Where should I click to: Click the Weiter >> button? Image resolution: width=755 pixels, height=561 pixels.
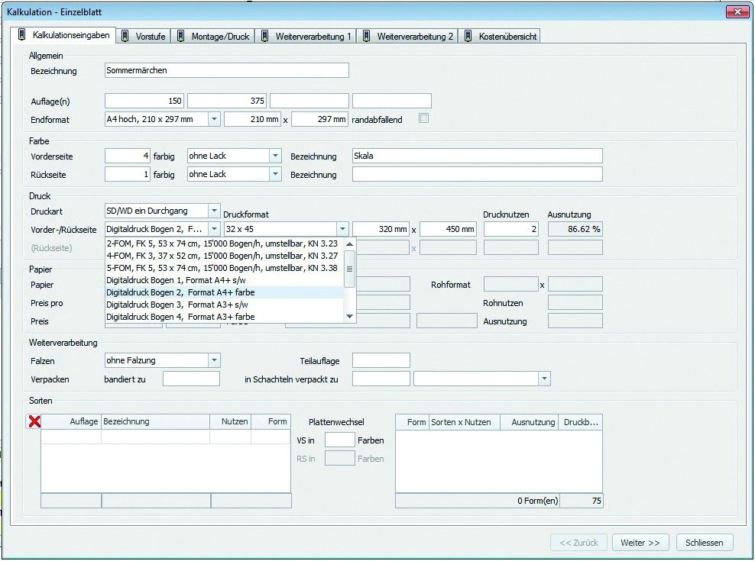coord(640,543)
